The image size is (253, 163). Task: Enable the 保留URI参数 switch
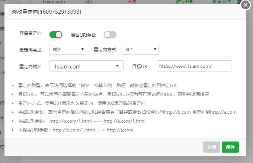pyautogui.click(x=110, y=35)
